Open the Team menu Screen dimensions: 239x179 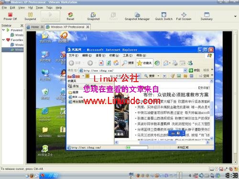tap(39, 8)
